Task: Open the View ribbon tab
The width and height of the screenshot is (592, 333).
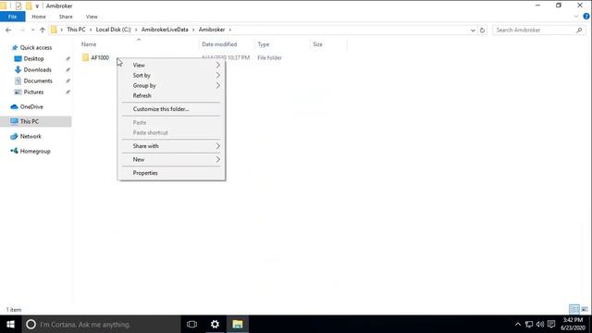Action: coord(92,17)
